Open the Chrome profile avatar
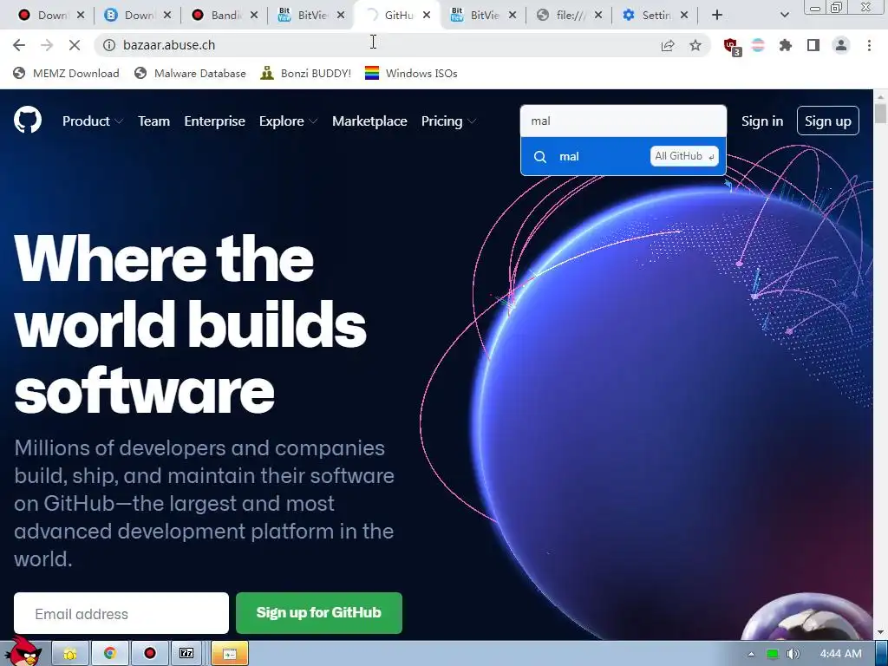Viewport: 888px width, 666px height. (x=841, y=45)
